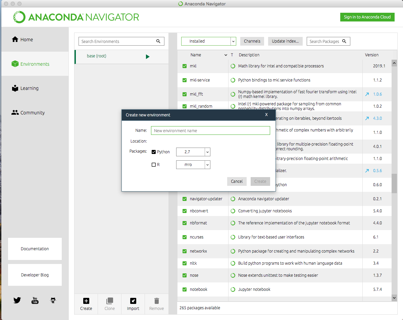Toggle the nltk package checkbox

click(x=185, y=263)
